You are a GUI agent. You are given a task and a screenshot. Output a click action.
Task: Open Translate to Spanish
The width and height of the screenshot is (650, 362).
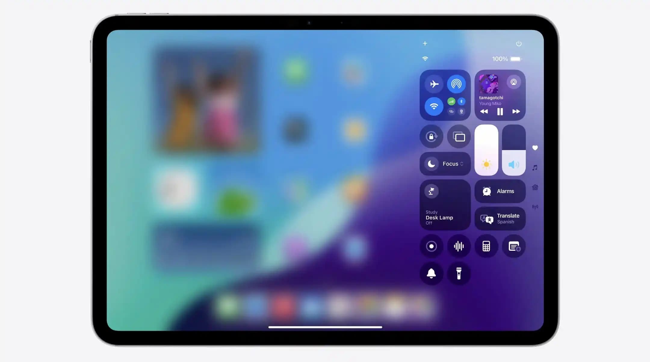[x=500, y=218]
